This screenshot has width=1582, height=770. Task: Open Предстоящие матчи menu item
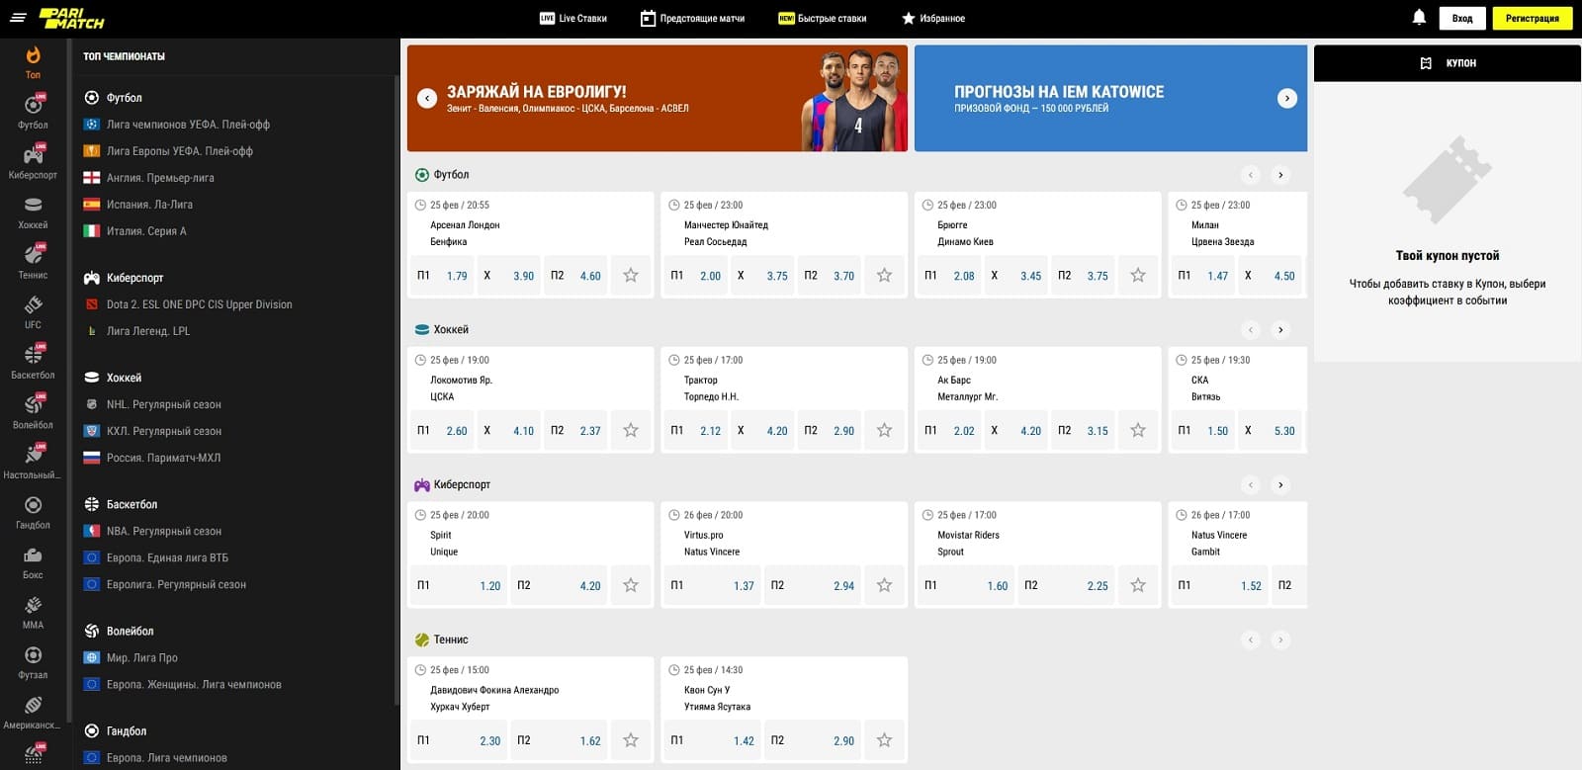[x=692, y=18]
